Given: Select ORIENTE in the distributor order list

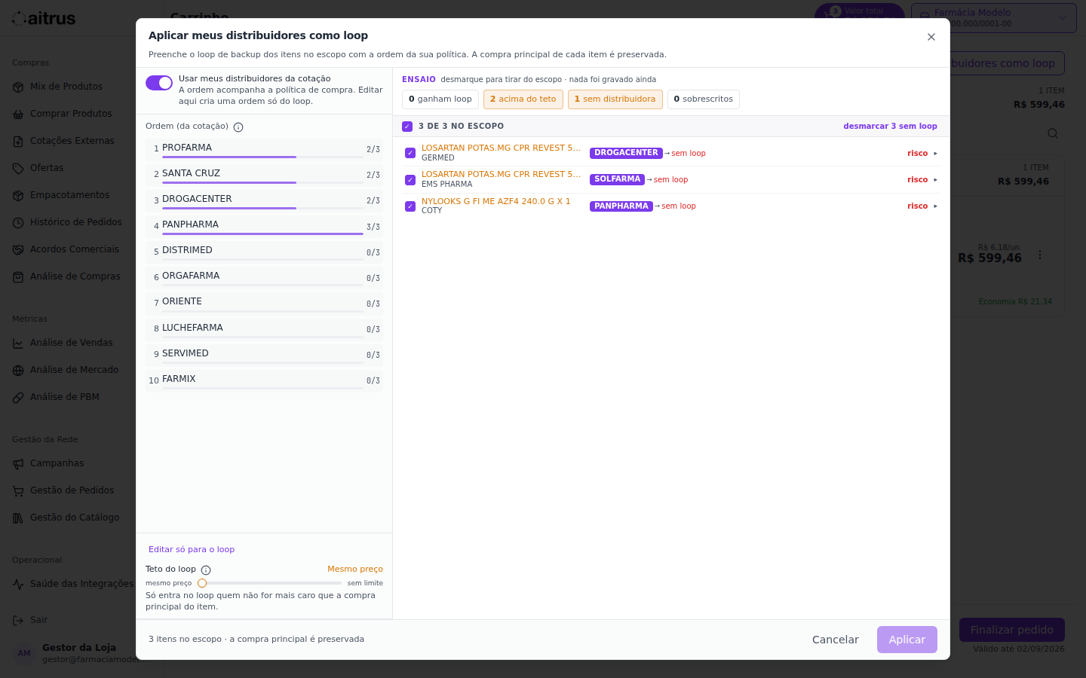Looking at the screenshot, I should (x=264, y=303).
